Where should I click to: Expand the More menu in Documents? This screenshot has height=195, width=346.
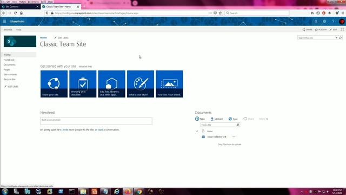[263, 119]
